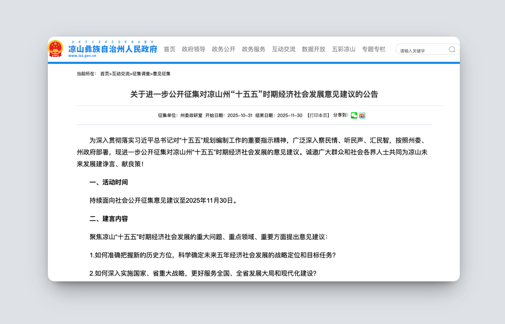Go to 征集调查 in the breadcrumb
The height and width of the screenshot is (324, 505).
(x=141, y=74)
